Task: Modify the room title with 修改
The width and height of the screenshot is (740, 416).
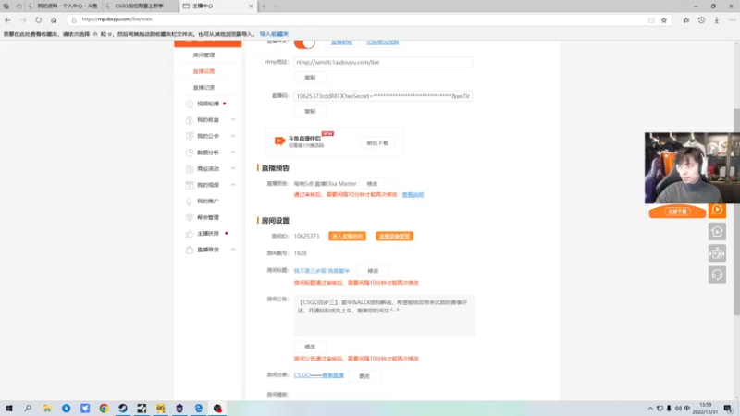Action: pyautogui.click(x=373, y=271)
